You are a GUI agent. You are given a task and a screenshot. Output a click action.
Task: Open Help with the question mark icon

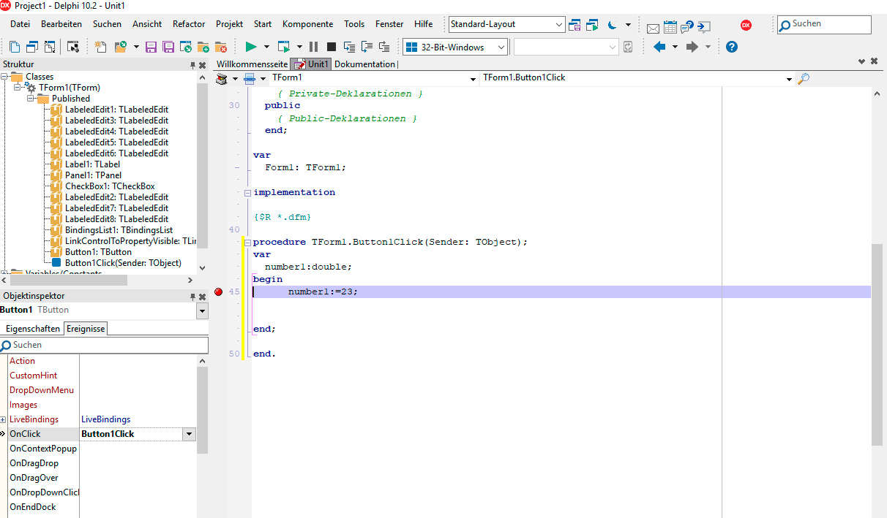[731, 47]
